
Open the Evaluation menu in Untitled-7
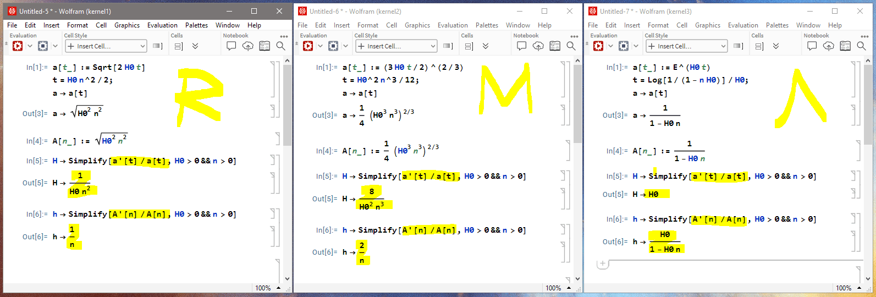coord(743,25)
